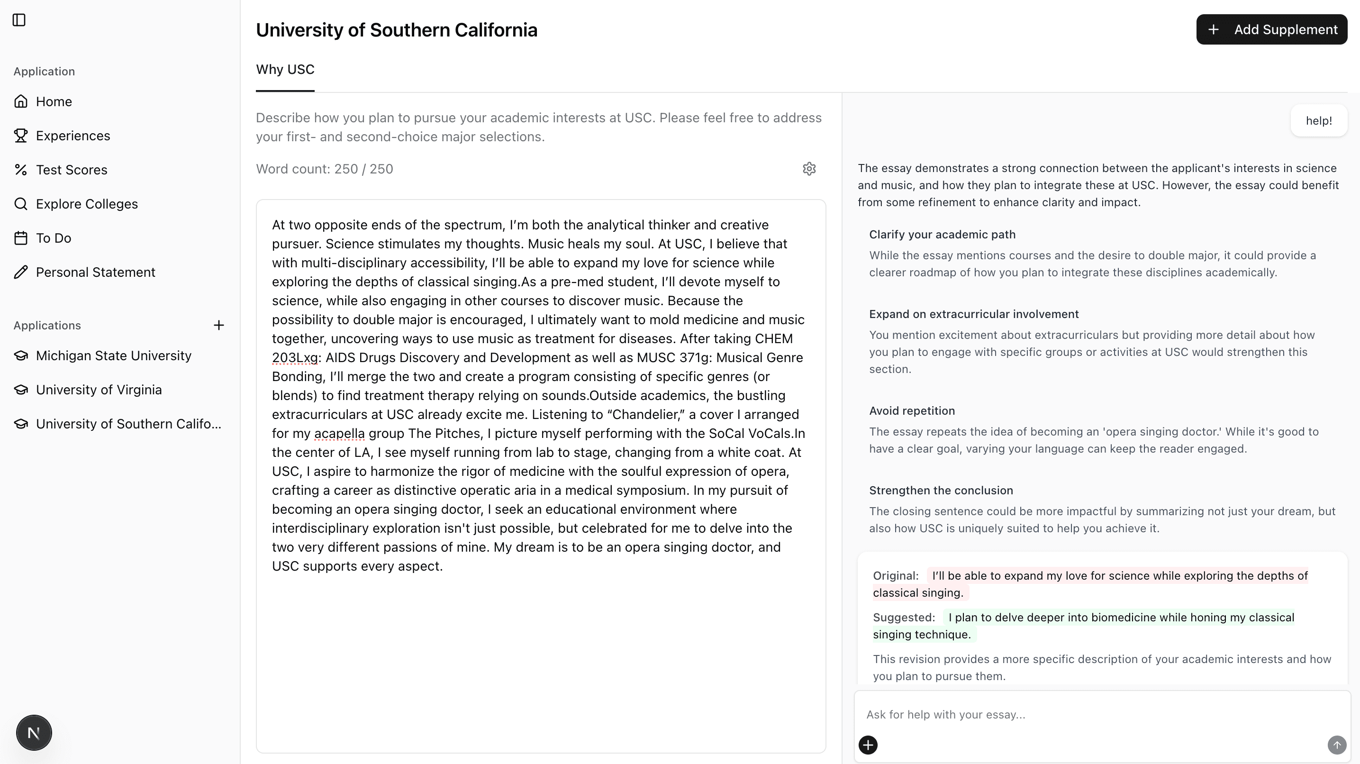This screenshot has width=1360, height=764.
Task: Click the green Suggested sentence text
Action: coord(1083,626)
